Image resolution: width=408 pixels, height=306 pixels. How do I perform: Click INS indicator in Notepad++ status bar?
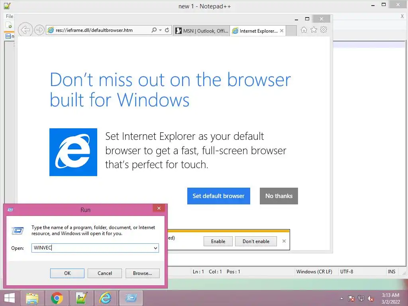[392, 272]
